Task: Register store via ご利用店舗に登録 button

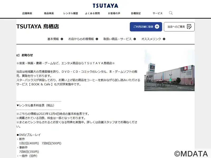Action: coord(146,27)
